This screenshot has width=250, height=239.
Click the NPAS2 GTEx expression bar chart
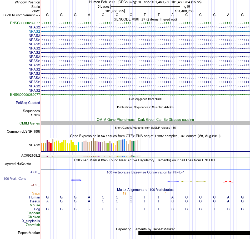91,145
